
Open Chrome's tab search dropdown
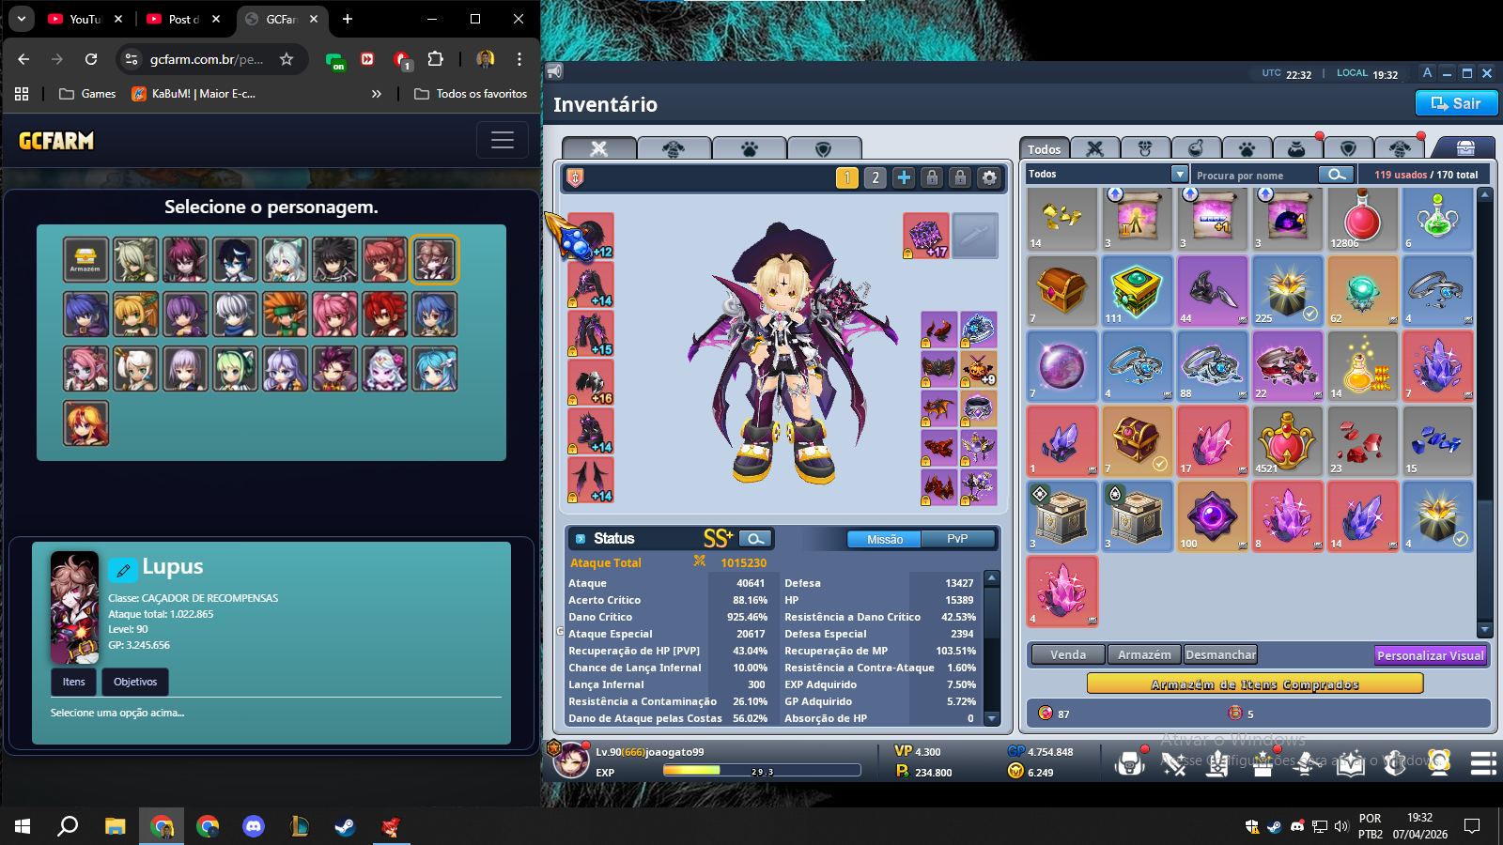pos(21,19)
